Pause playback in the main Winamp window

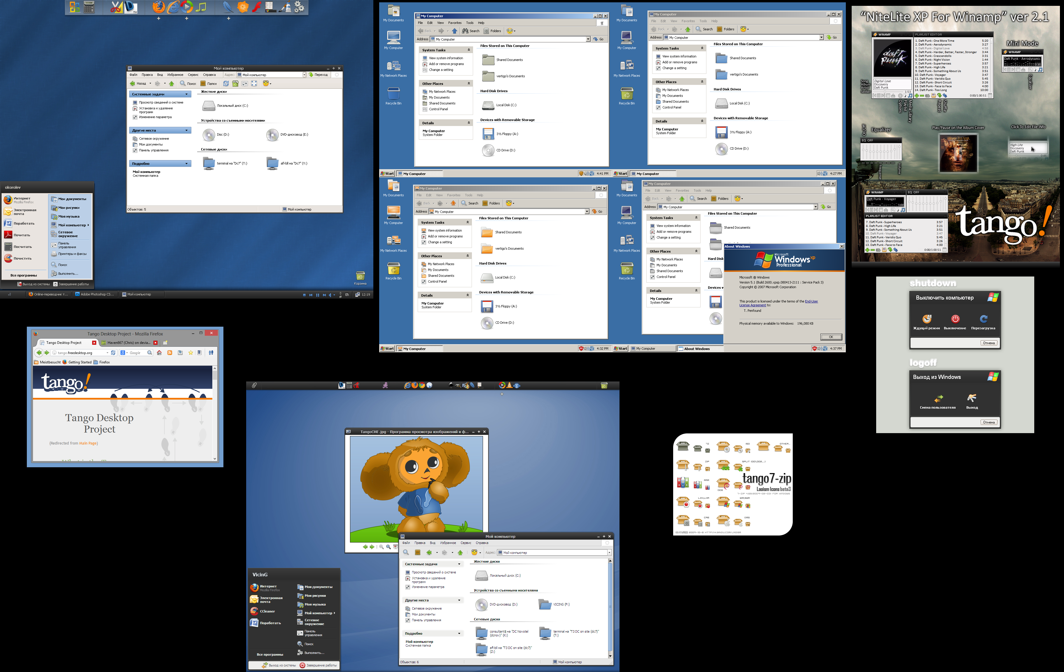[x=879, y=96]
